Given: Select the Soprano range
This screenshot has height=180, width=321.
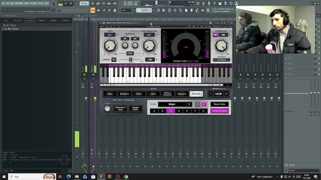Looking at the screenshot, I should click(x=182, y=94).
